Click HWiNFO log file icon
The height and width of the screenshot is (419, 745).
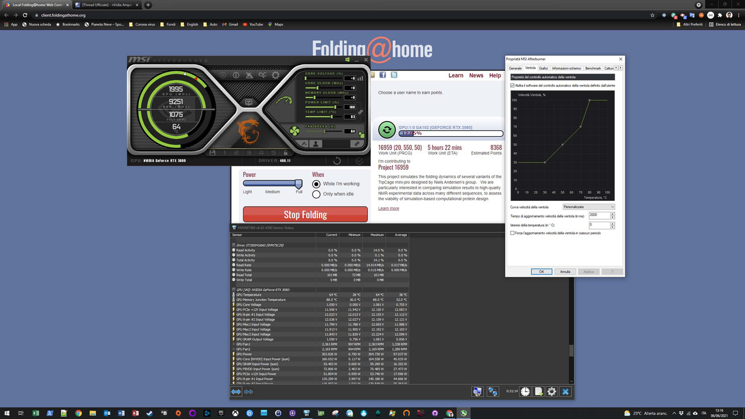coord(538,392)
